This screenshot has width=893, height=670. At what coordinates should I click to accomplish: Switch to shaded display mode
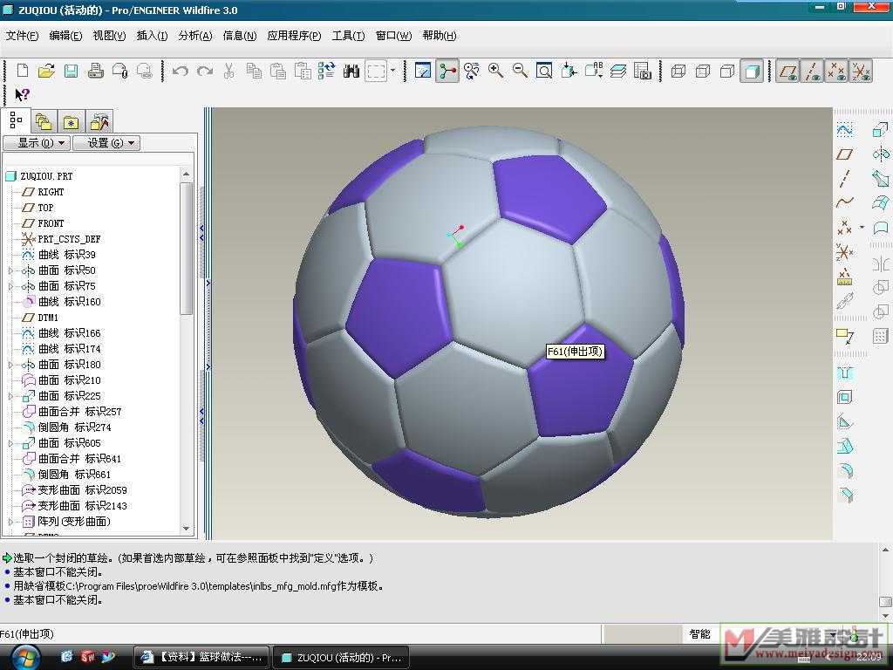click(752, 72)
